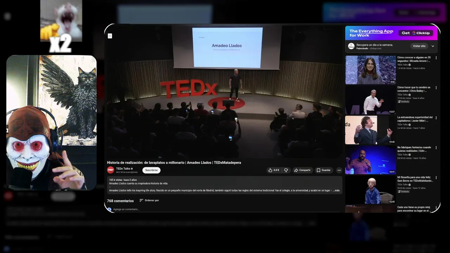This screenshot has height=253, width=450.
Task: Click the video title Historia de realización
Action: click(174, 163)
